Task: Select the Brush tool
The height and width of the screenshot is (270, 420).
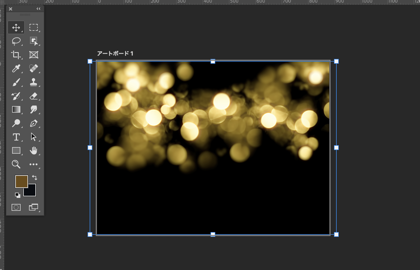Action: coord(16,82)
